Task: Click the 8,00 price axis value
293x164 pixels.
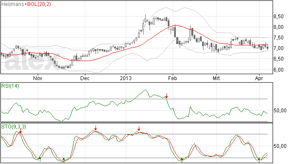Action: [279, 27]
